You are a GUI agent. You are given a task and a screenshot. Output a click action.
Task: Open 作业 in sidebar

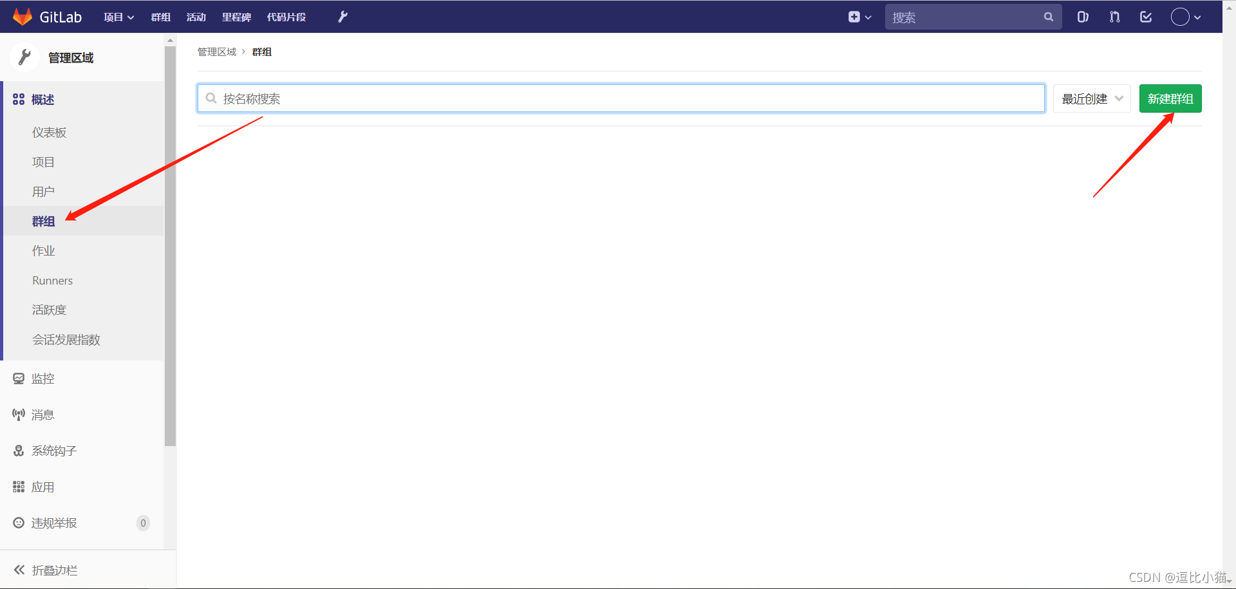(43, 251)
